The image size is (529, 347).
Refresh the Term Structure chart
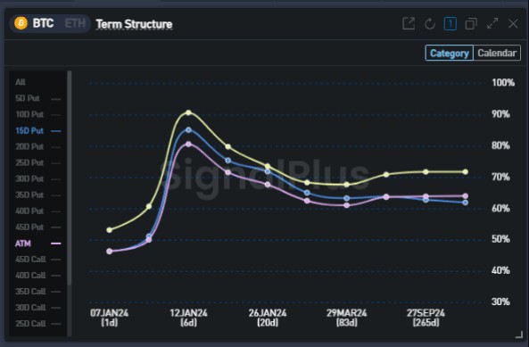429,23
